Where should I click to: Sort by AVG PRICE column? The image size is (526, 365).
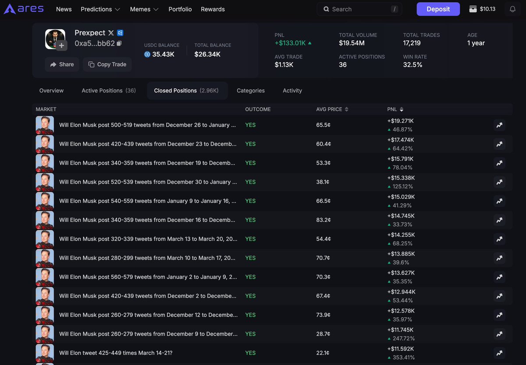332,109
